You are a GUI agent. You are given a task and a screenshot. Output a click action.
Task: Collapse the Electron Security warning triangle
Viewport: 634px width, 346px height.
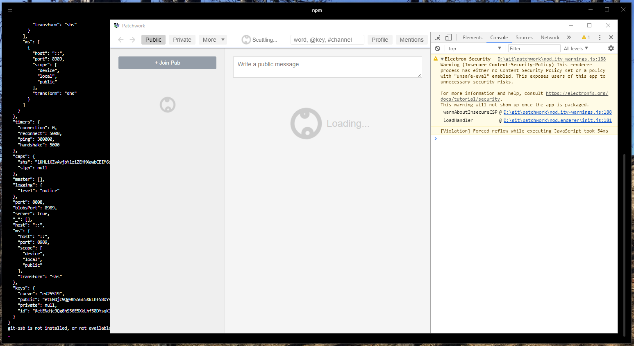point(442,59)
